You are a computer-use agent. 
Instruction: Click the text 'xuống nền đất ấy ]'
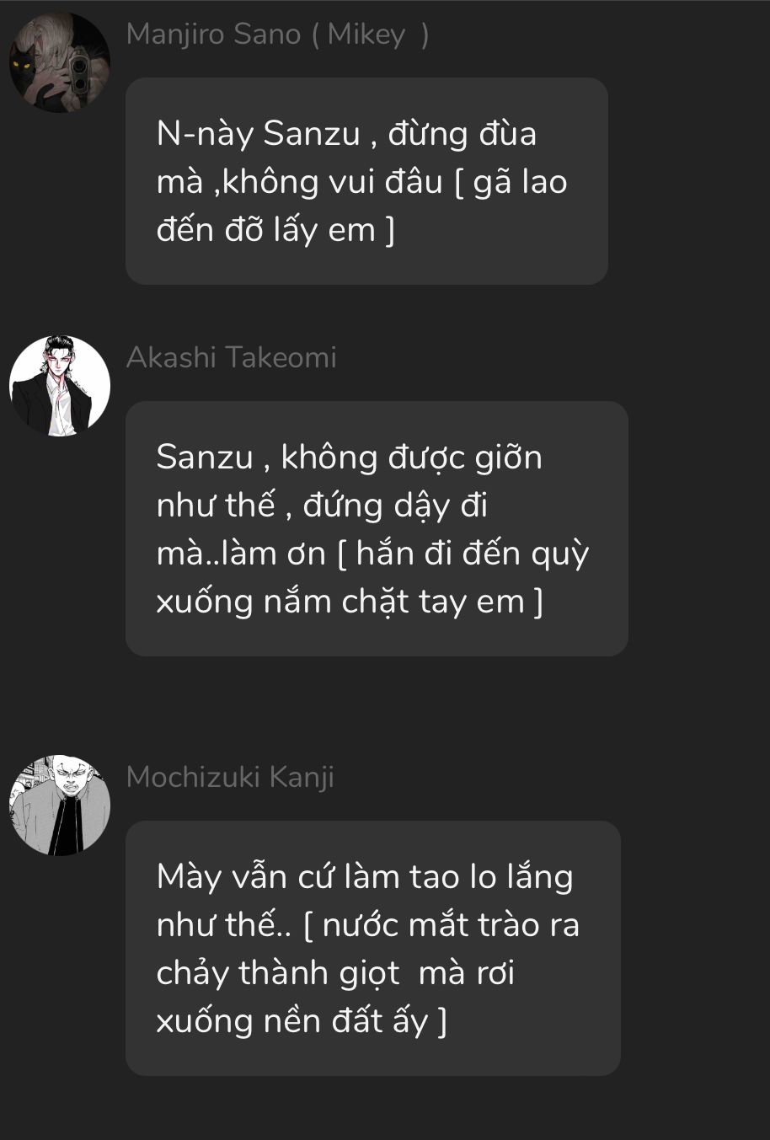302,1021
